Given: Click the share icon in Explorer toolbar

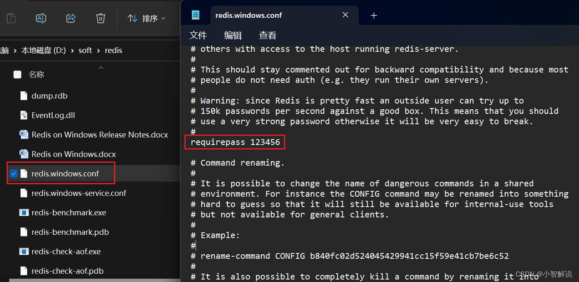Looking at the screenshot, I should pyautogui.click(x=71, y=18).
